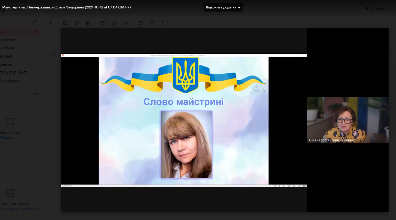Click the "Почати чат" link
Screen dimensions: 396x220
click(10, 138)
